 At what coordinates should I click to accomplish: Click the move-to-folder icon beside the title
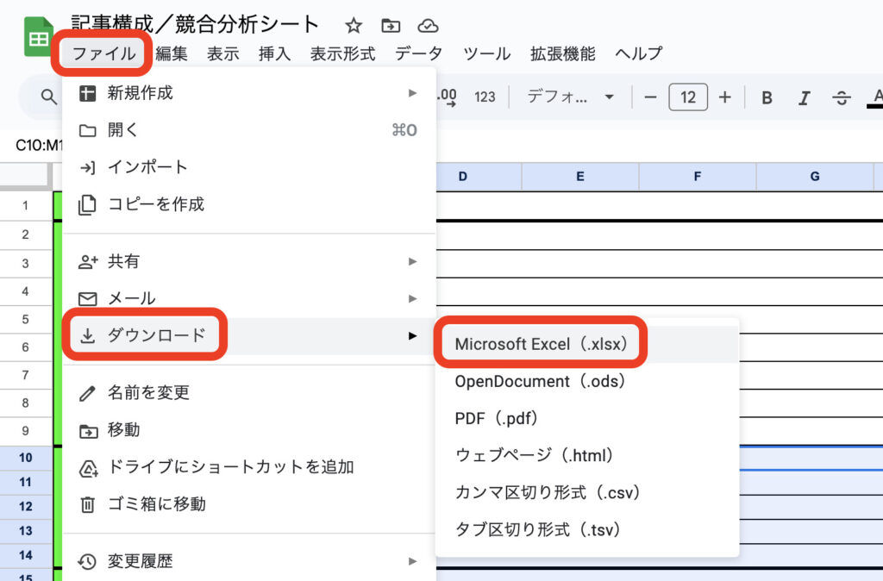391,25
